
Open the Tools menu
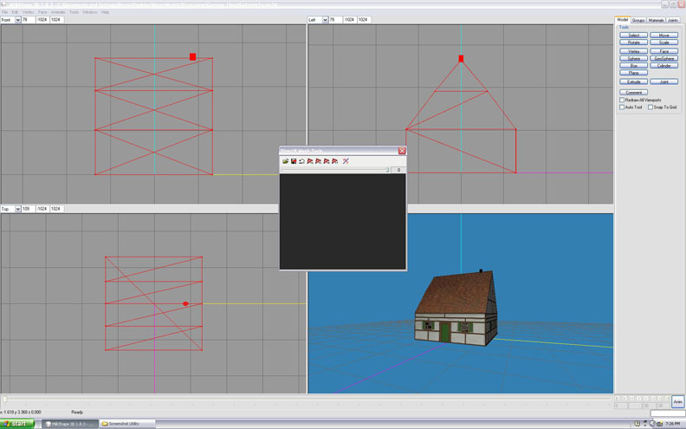(74, 12)
